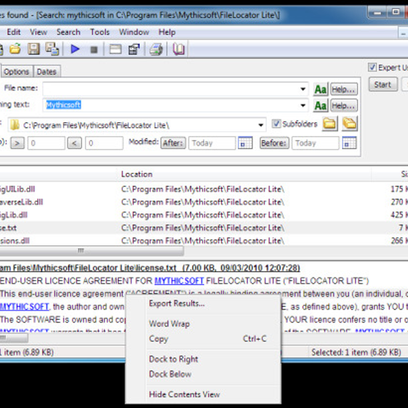Disable Expert User mode

tap(372, 67)
